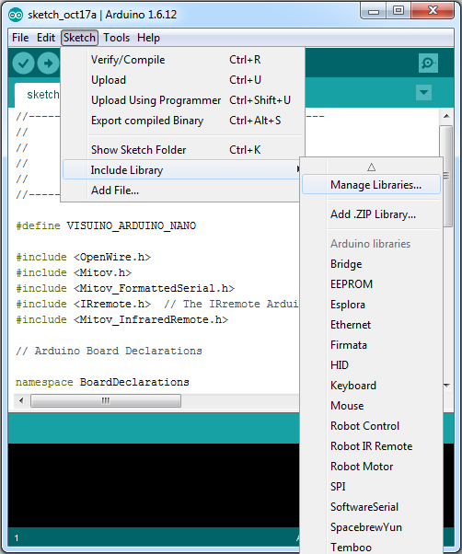Image resolution: width=462 pixels, height=554 pixels.
Task: Click the Sketch menu
Action: [x=79, y=38]
